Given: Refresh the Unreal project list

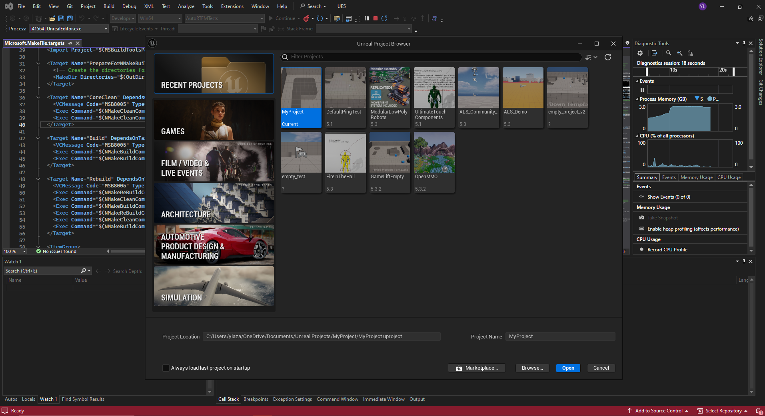Looking at the screenshot, I should coord(608,57).
